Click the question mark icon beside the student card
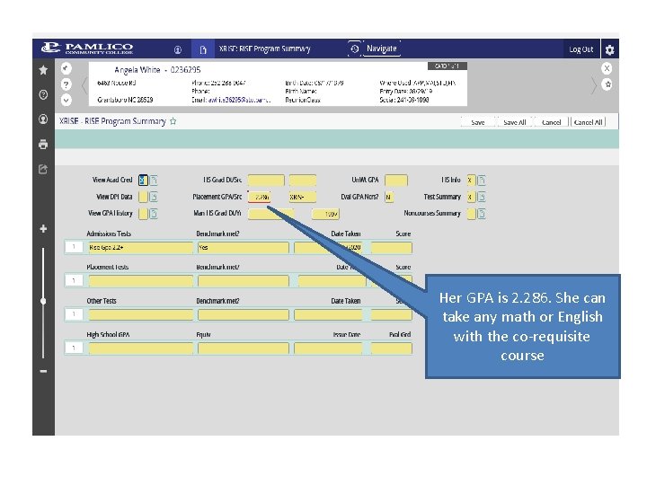The height and width of the screenshot is (485, 647). (66, 84)
